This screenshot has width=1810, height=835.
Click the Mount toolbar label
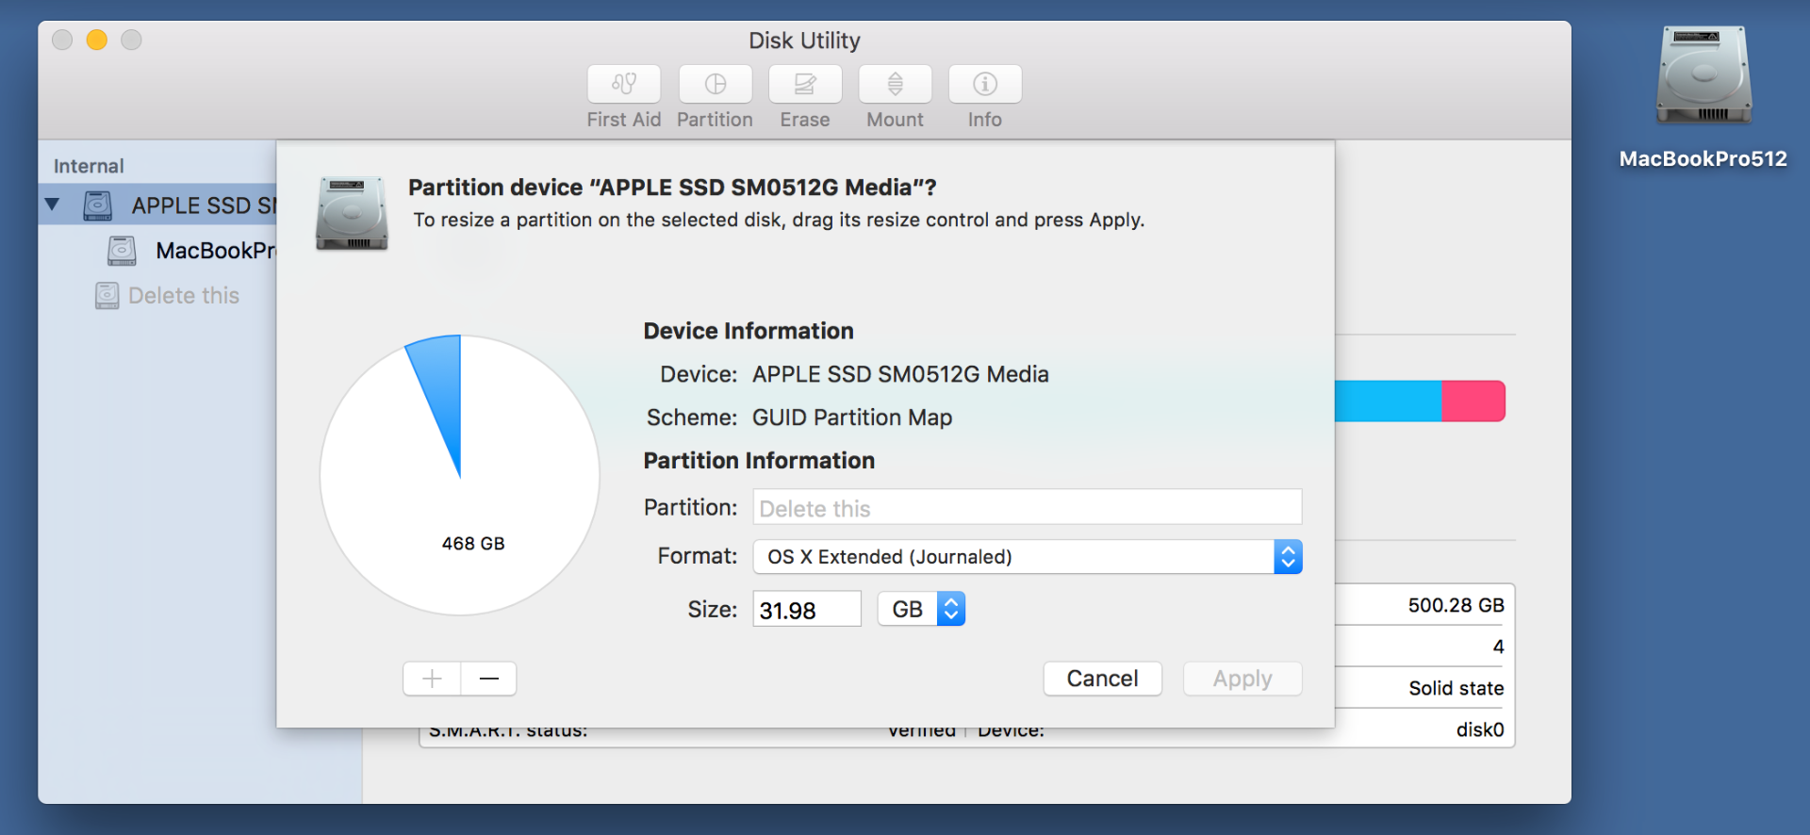(896, 120)
